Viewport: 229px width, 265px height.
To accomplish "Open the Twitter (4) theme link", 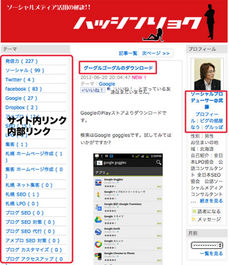I will 20,80.
